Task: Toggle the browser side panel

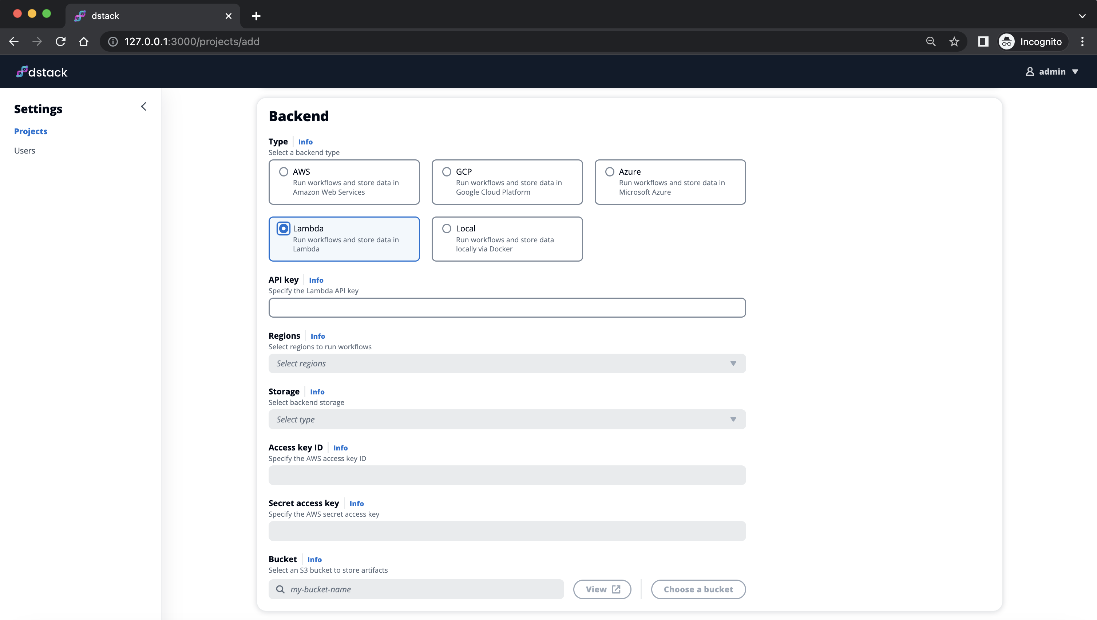Action: pyautogui.click(x=983, y=41)
